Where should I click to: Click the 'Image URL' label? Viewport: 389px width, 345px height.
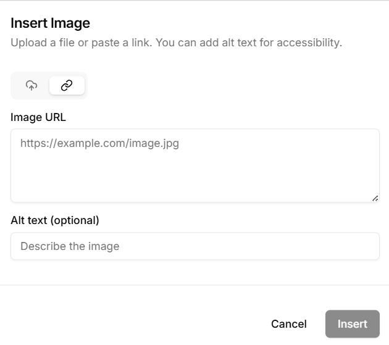(x=38, y=117)
